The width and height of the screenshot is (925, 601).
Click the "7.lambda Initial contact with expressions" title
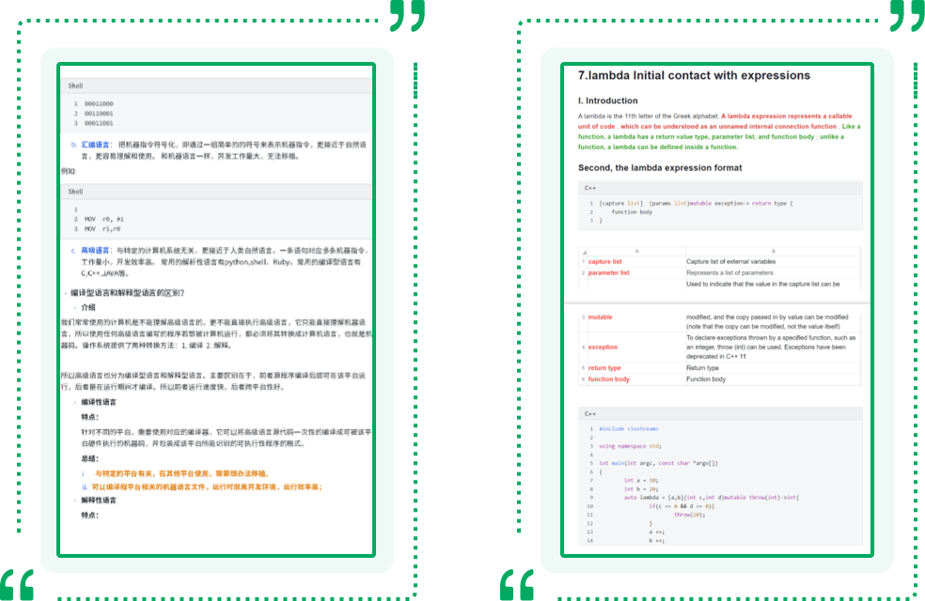click(694, 75)
